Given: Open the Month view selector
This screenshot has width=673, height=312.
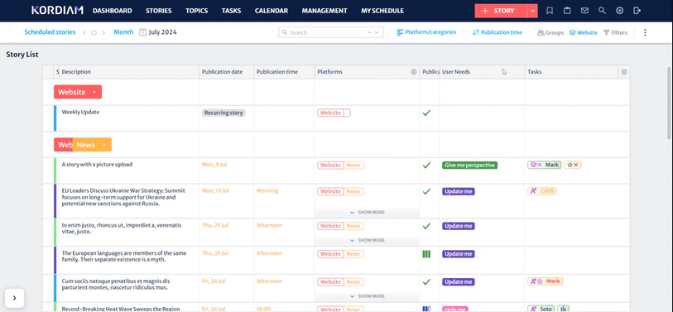Looking at the screenshot, I should click(x=123, y=32).
